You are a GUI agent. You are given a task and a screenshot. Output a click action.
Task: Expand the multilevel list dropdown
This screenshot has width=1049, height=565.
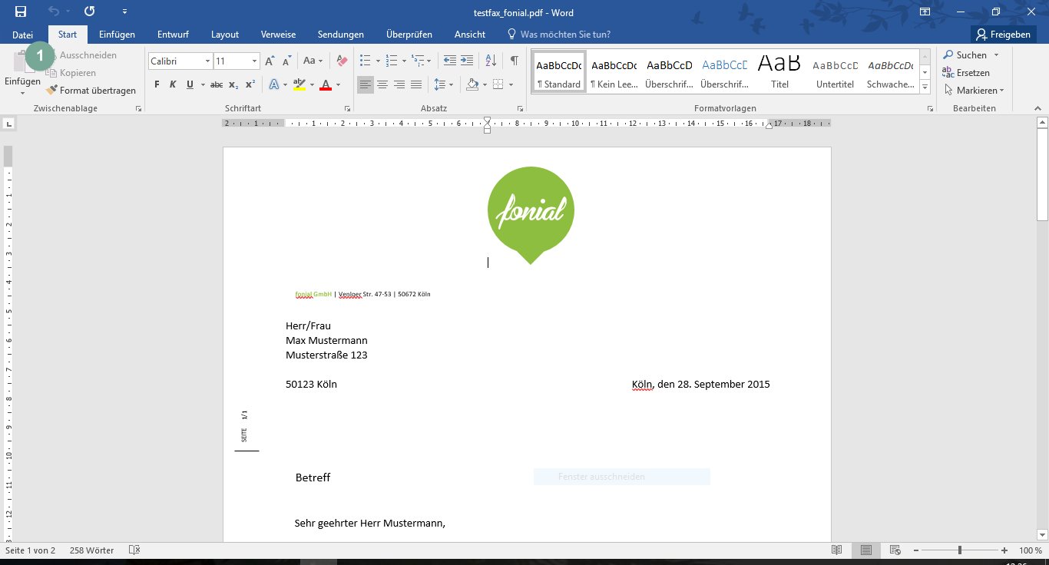click(429, 61)
